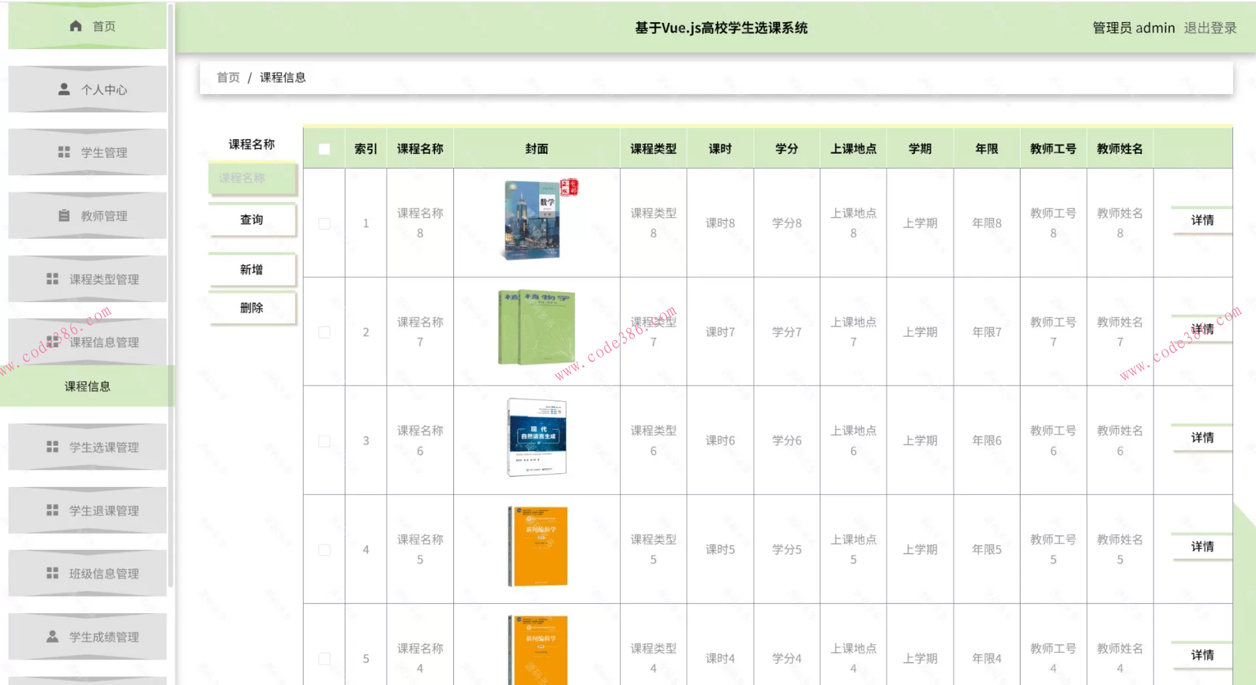Check the checkbox for row 1
The height and width of the screenshot is (685, 1256).
[324, 222]
